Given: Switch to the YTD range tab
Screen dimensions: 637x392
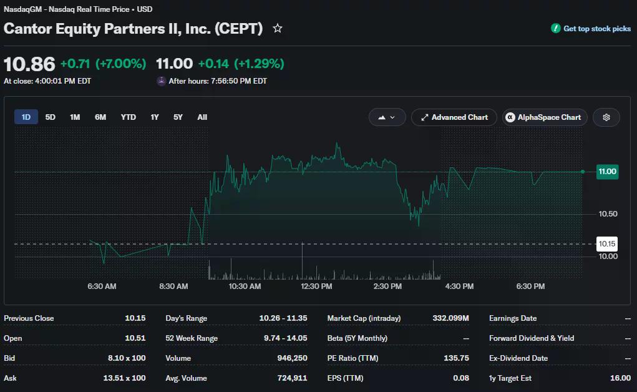Looking at the screenshot, I should (129, 117).
